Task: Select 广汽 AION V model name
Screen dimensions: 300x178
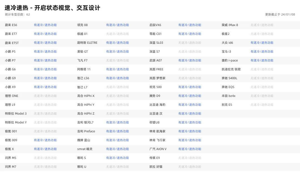Action: [158, 149]
